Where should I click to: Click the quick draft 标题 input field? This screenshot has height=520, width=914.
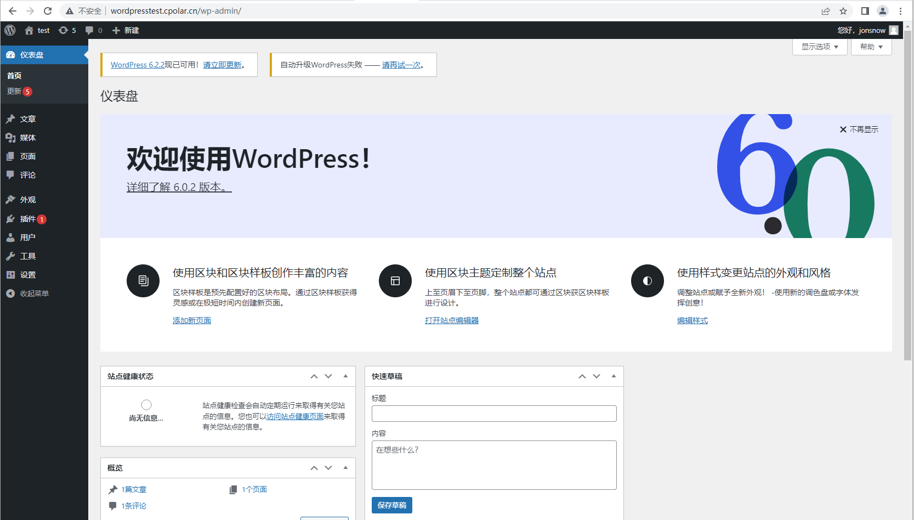(494, 414)
